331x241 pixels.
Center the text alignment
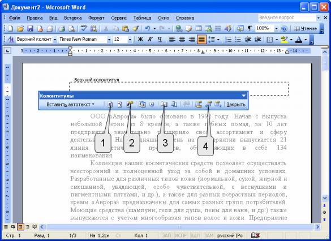point(182,40)
